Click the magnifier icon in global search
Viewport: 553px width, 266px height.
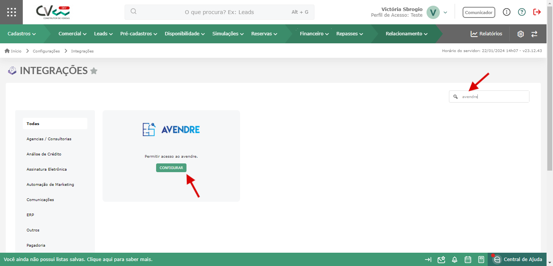[x=133, y=11]
